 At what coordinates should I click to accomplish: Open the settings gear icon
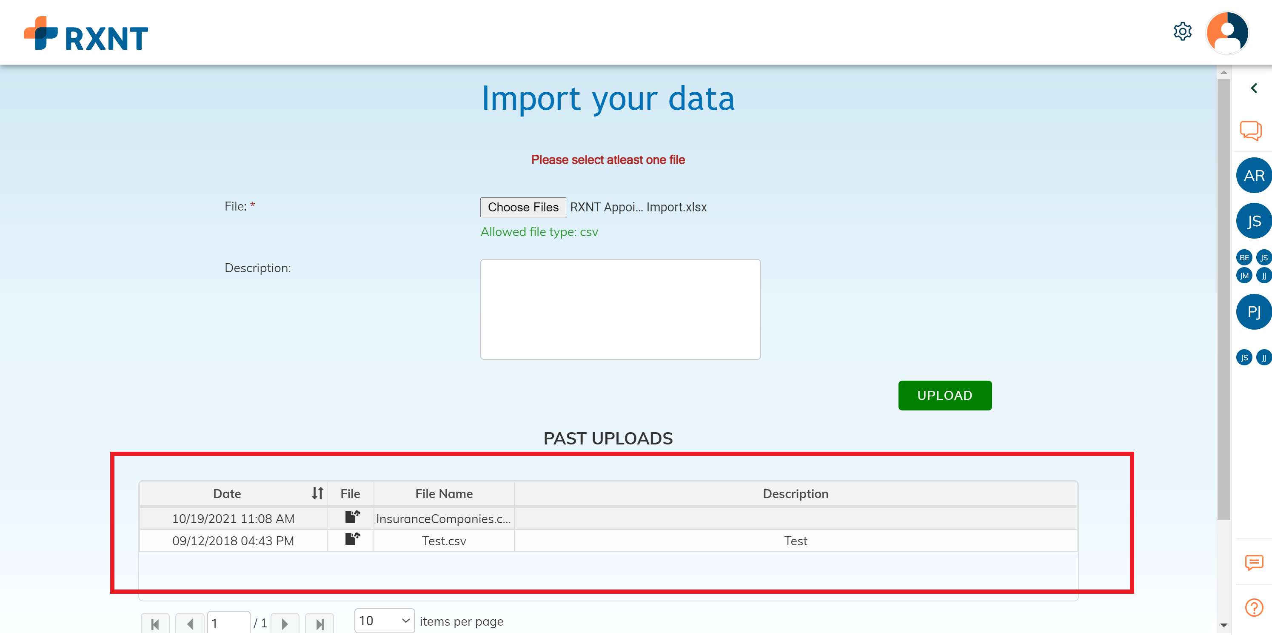tap(1182, 31)
